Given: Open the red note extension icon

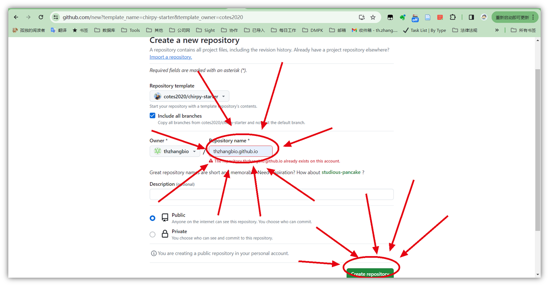Looking at the screenshot, I should coord(440,17).
